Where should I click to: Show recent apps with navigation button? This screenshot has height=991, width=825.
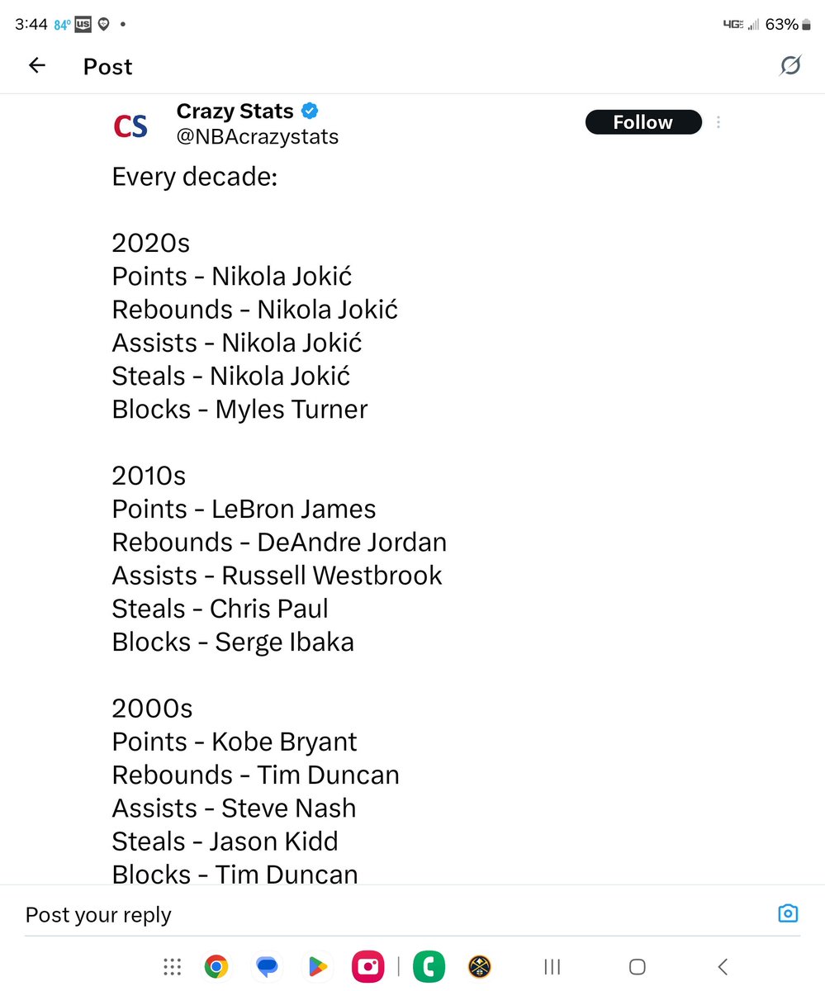tap(552, 966)
